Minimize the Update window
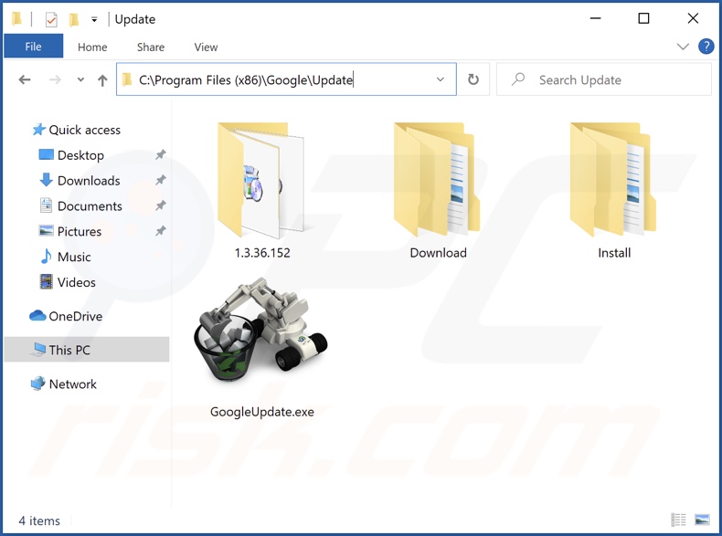Viewport: 722px width, 536px height. point(595,18)
